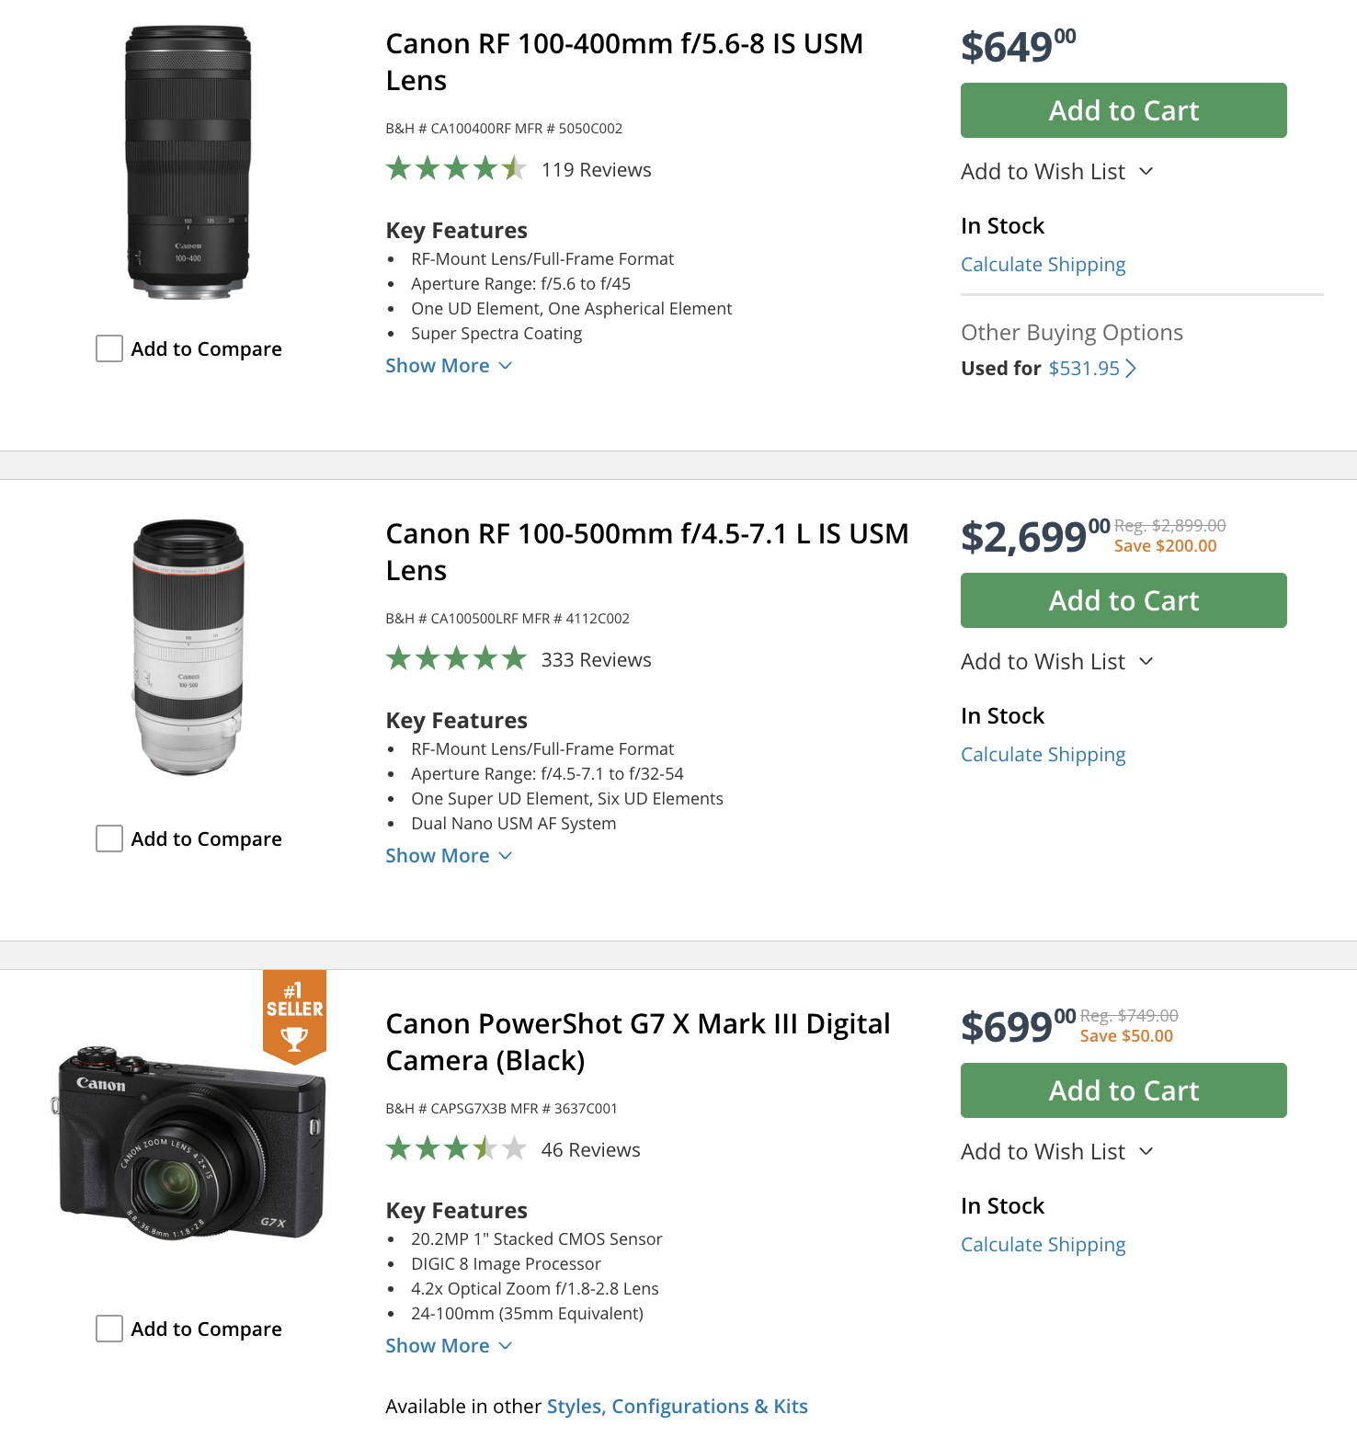Open Add to Wish List dropdown for $2,699 lens
The image size is (1357, 1449).
click(x=1056, y=662)
